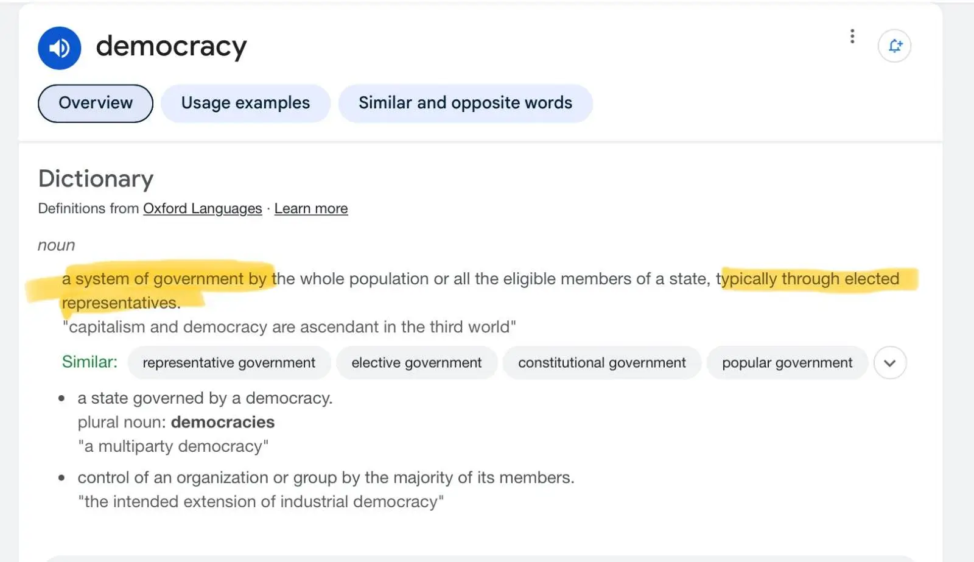Click the bell alert icon
This screenshot has width=974, height=562.
[x=894, y=46]
